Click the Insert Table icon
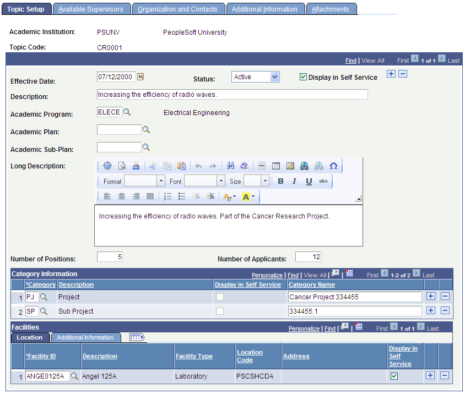465x394 pixels. coord(276,166)
